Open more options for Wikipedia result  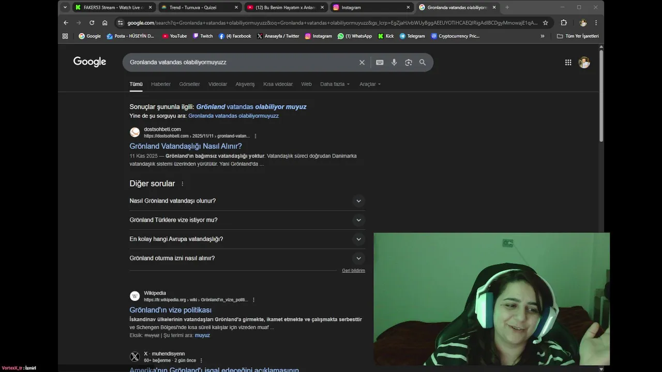coord(253,300)
